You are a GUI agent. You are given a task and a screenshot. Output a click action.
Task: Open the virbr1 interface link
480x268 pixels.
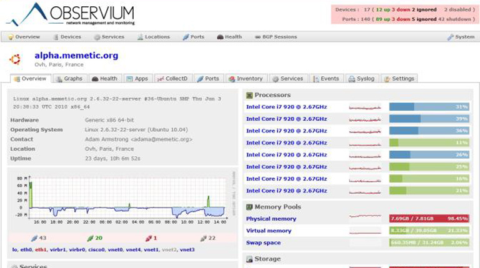coord(57,250)
